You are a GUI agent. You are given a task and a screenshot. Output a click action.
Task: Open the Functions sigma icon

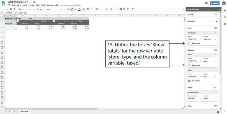133,9
